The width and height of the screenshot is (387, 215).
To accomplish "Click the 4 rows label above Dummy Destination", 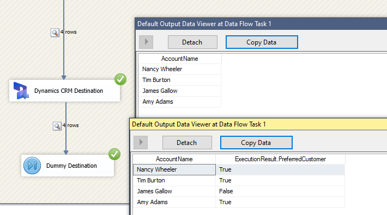I will coord(71,125).
